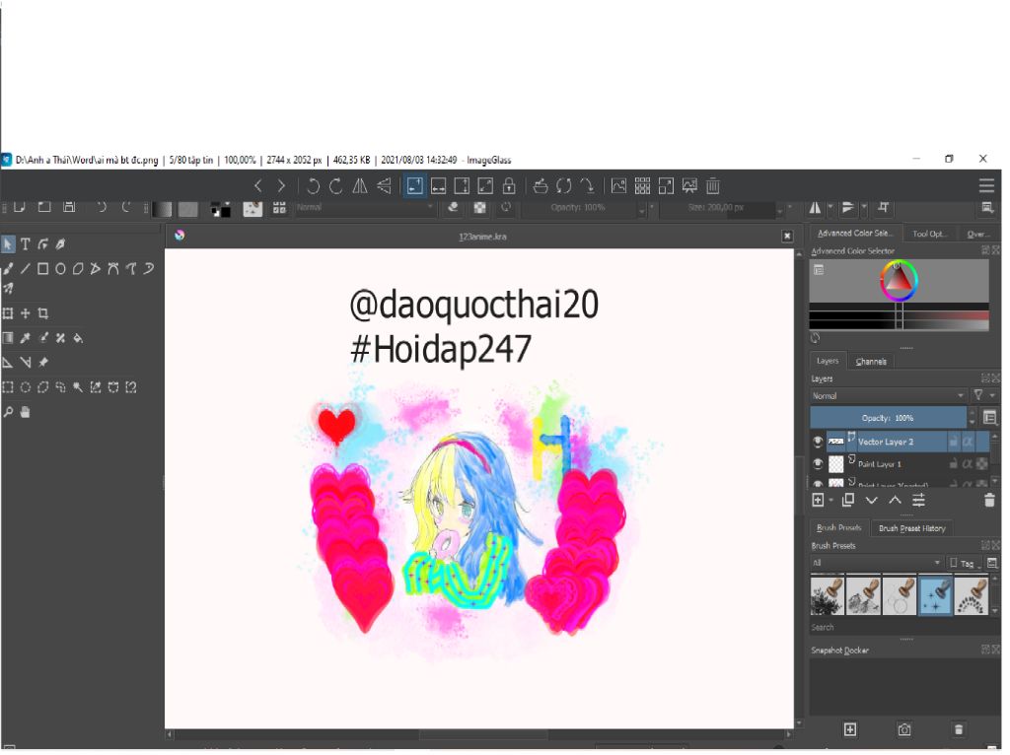Toggle alpha inheritance on Paint Layer 1
The image size is (1010, 755).
pos(969,464)
